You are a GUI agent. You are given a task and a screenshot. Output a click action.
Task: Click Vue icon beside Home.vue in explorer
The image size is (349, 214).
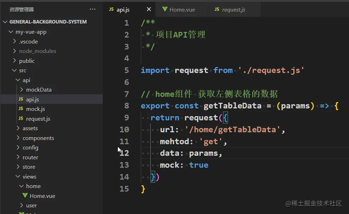(25, 196)
